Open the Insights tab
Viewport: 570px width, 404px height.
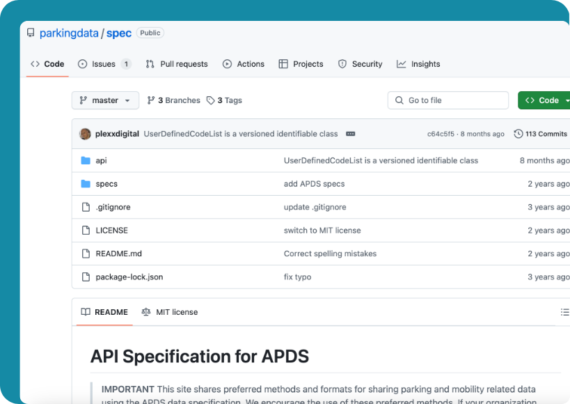click(418, 64)
